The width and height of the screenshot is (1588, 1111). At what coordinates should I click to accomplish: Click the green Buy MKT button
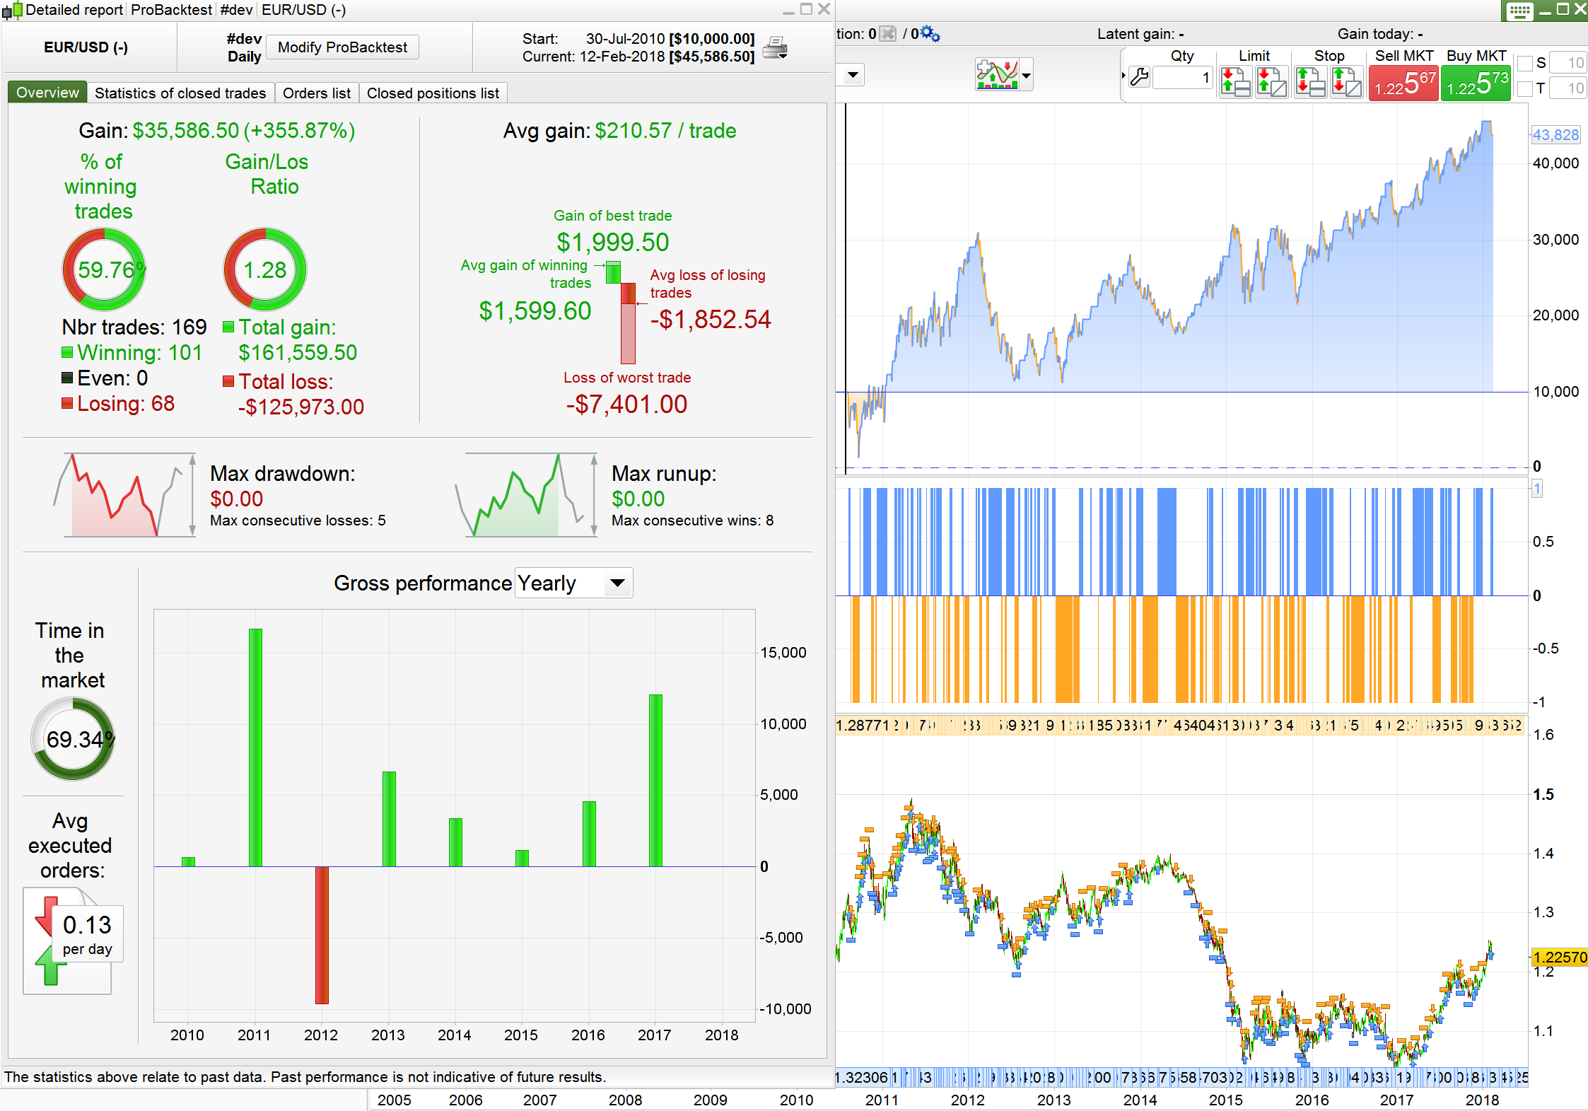[x=1476, y=83]
